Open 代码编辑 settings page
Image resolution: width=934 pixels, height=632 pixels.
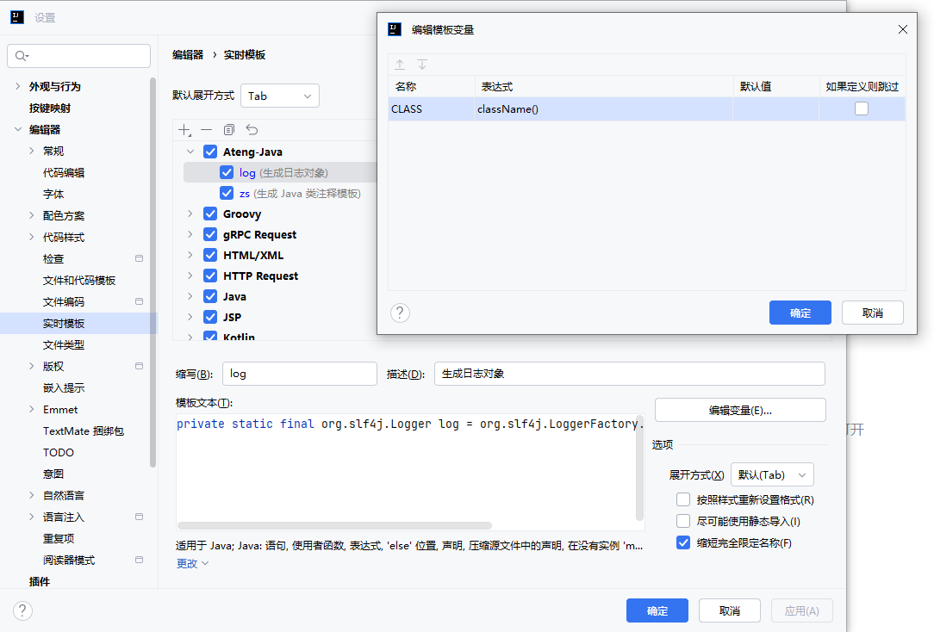[64, 172]
